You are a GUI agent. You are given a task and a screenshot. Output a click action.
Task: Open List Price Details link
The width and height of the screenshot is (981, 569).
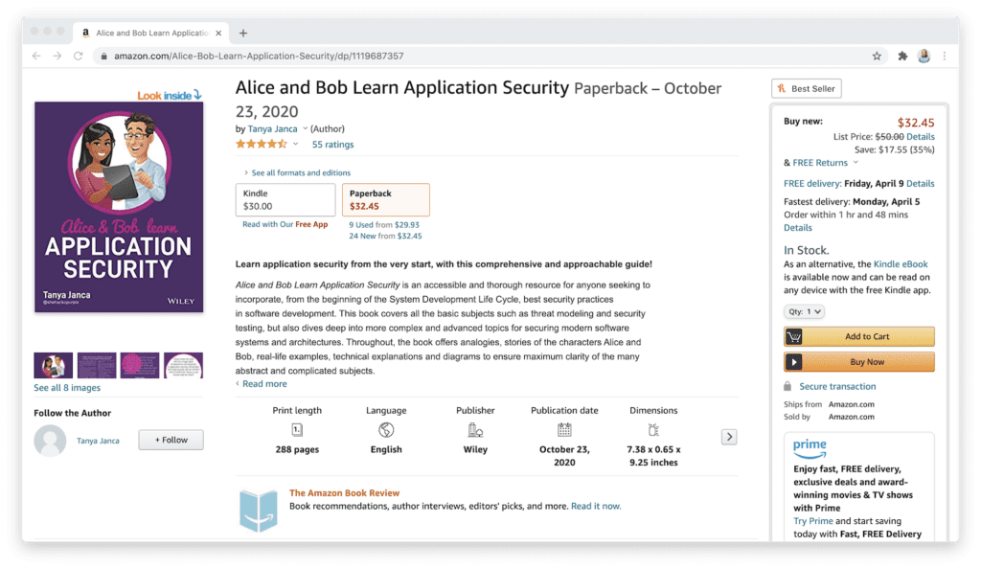coord(921,137)
